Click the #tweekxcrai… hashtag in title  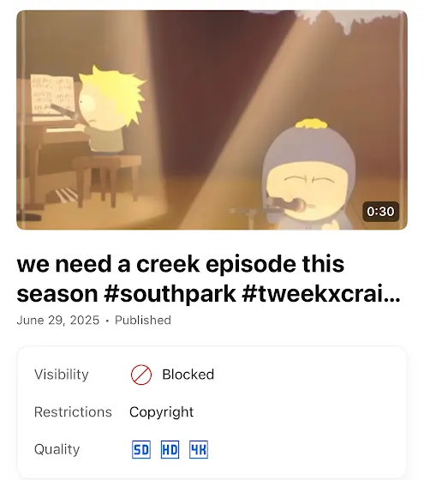pos(321,294)
